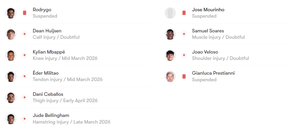Image resolution: width=292 pixels, height=128 pixels.
Task: Open Kylian Mbappé's player photo
Action: [11, 55]
